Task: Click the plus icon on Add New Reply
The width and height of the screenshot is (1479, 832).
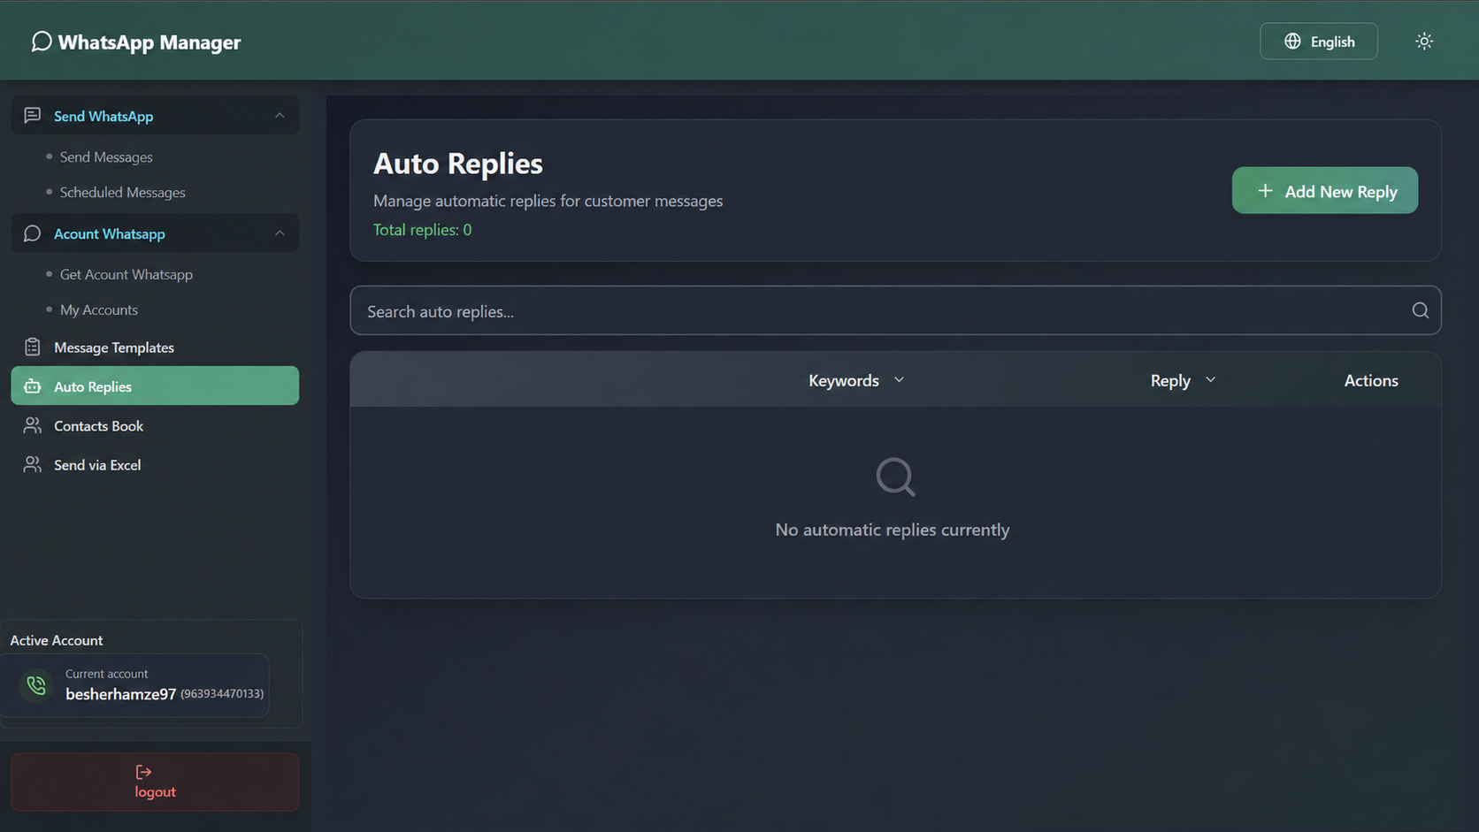Action: 1265,191
